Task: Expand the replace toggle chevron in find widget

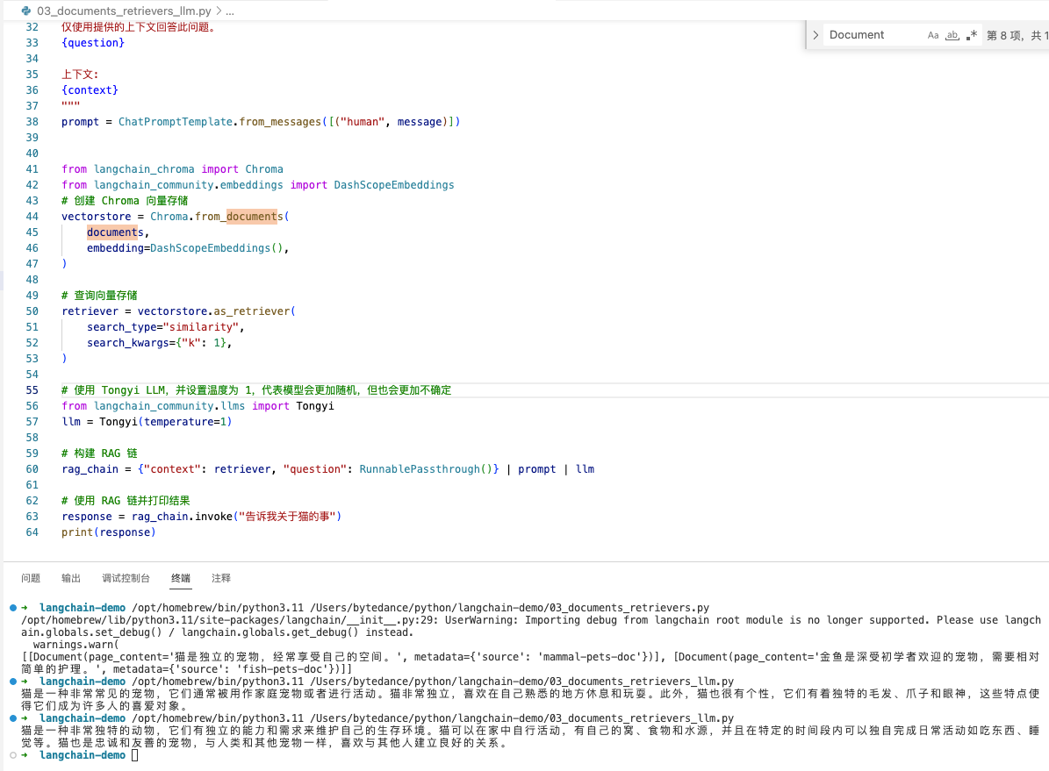Action: pyautogui.click(x=815, y=35)
